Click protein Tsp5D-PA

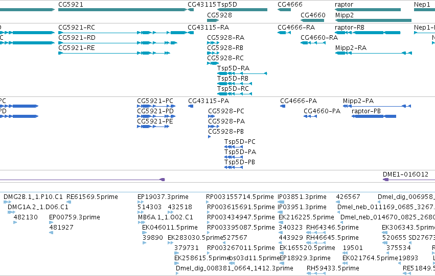[x=240, y=152]
